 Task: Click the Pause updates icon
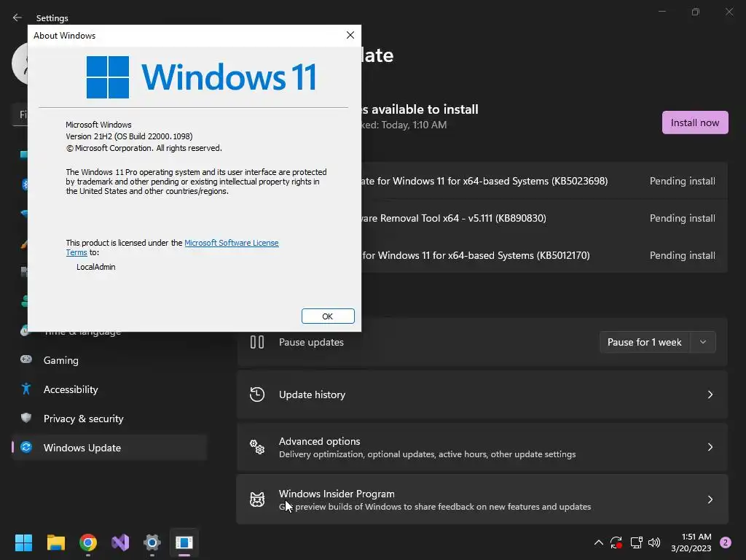[x=257, y=342]
